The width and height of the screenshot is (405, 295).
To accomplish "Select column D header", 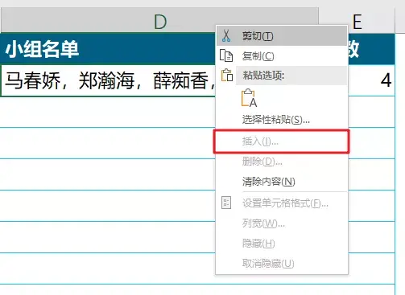I will coord(160,20).
